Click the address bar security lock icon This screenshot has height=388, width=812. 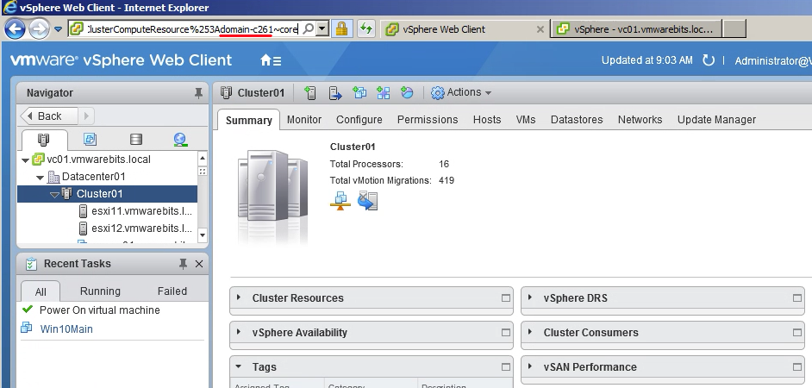[x=341, y=29]
